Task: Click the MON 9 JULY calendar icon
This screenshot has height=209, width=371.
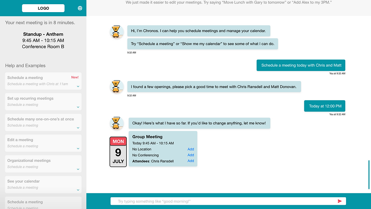Action: tap(118, 152)
